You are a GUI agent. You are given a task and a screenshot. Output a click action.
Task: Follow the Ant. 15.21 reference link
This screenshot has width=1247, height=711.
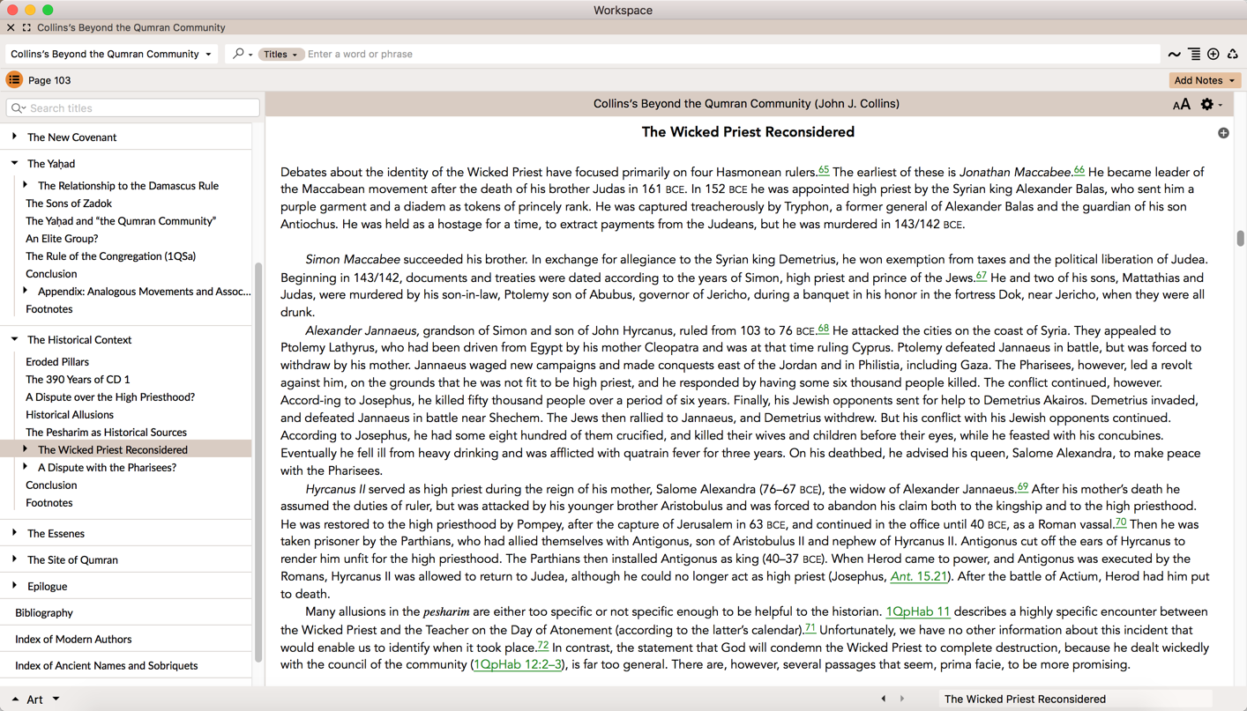(918, 577)
